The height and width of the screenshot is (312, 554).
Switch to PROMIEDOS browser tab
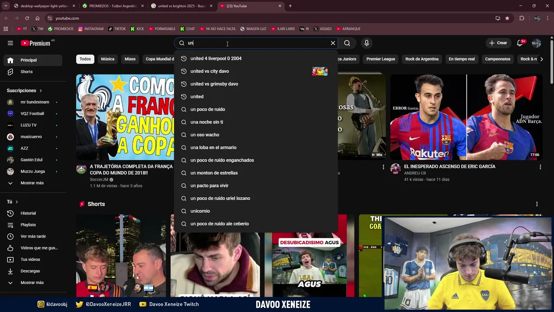coord(113,6)
